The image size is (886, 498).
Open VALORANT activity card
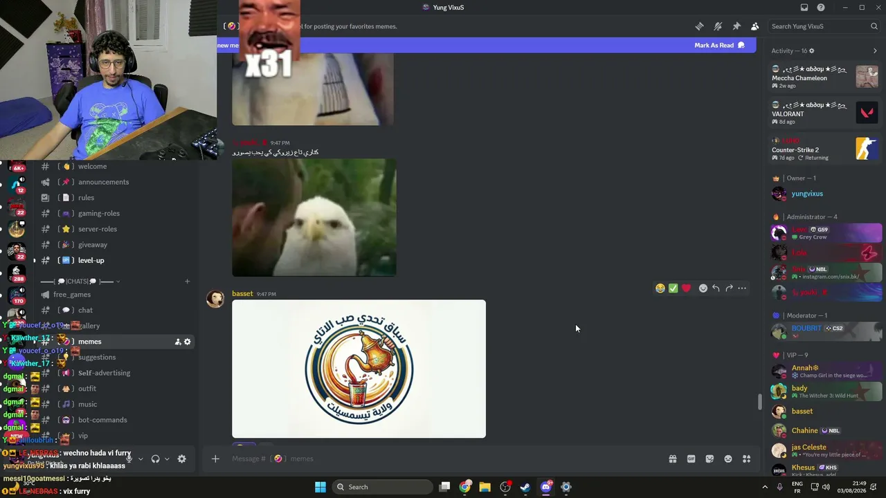(825, 113)
